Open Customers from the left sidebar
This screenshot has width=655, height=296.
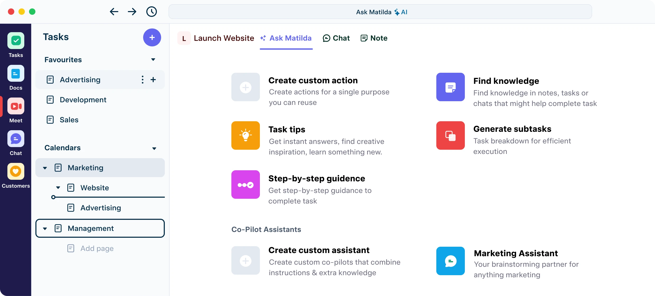pyautogui.click(x=16, y=175)
